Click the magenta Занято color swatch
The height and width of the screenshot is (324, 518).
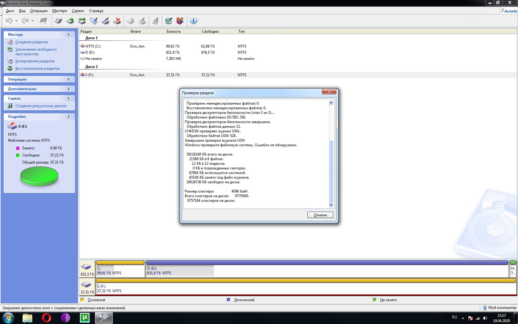(x=18, y=148)
